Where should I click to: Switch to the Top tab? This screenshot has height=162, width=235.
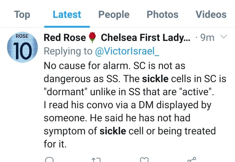(22, 15)
